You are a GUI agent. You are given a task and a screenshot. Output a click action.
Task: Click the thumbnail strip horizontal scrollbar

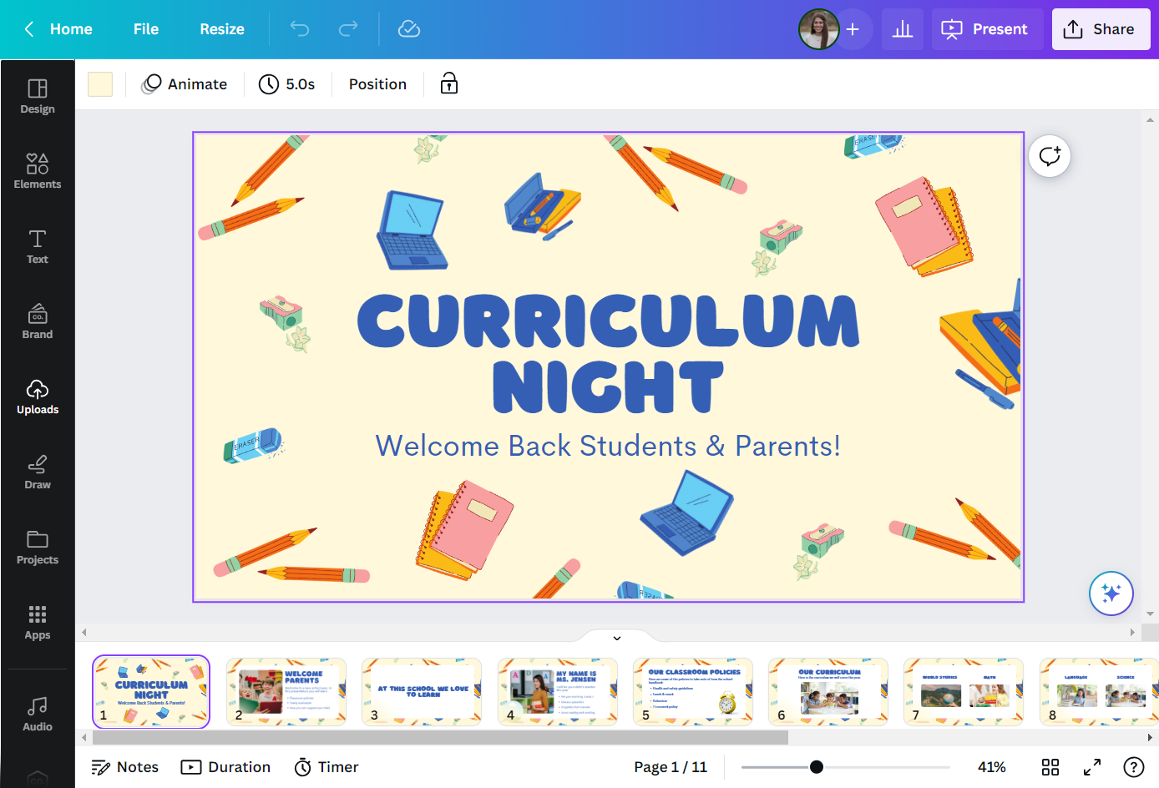441,738
